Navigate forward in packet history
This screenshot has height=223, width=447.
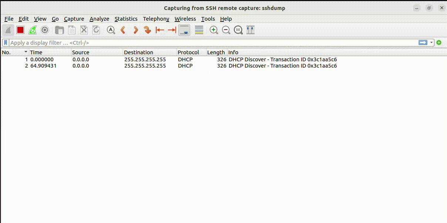pos(135,30)
